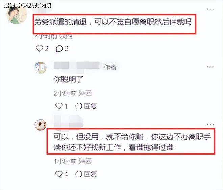The image size is (223, 190).
Task: Select the reply text '你聪明了'
Action: [x=68, y=79]
